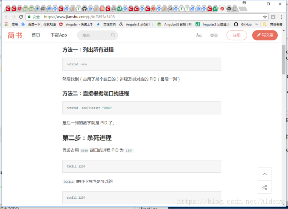This screenshot has width=288, height=209.
Task: Open the 首页 navigation item
Action: pyautogui.click(x=36, y=35)
